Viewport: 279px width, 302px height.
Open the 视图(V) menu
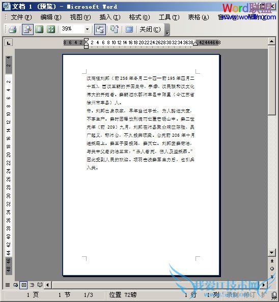pos(80,17)
